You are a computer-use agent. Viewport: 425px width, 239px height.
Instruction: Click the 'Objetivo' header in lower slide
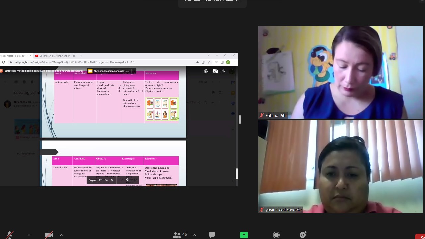pyautogui.click(x=101, y=159)
